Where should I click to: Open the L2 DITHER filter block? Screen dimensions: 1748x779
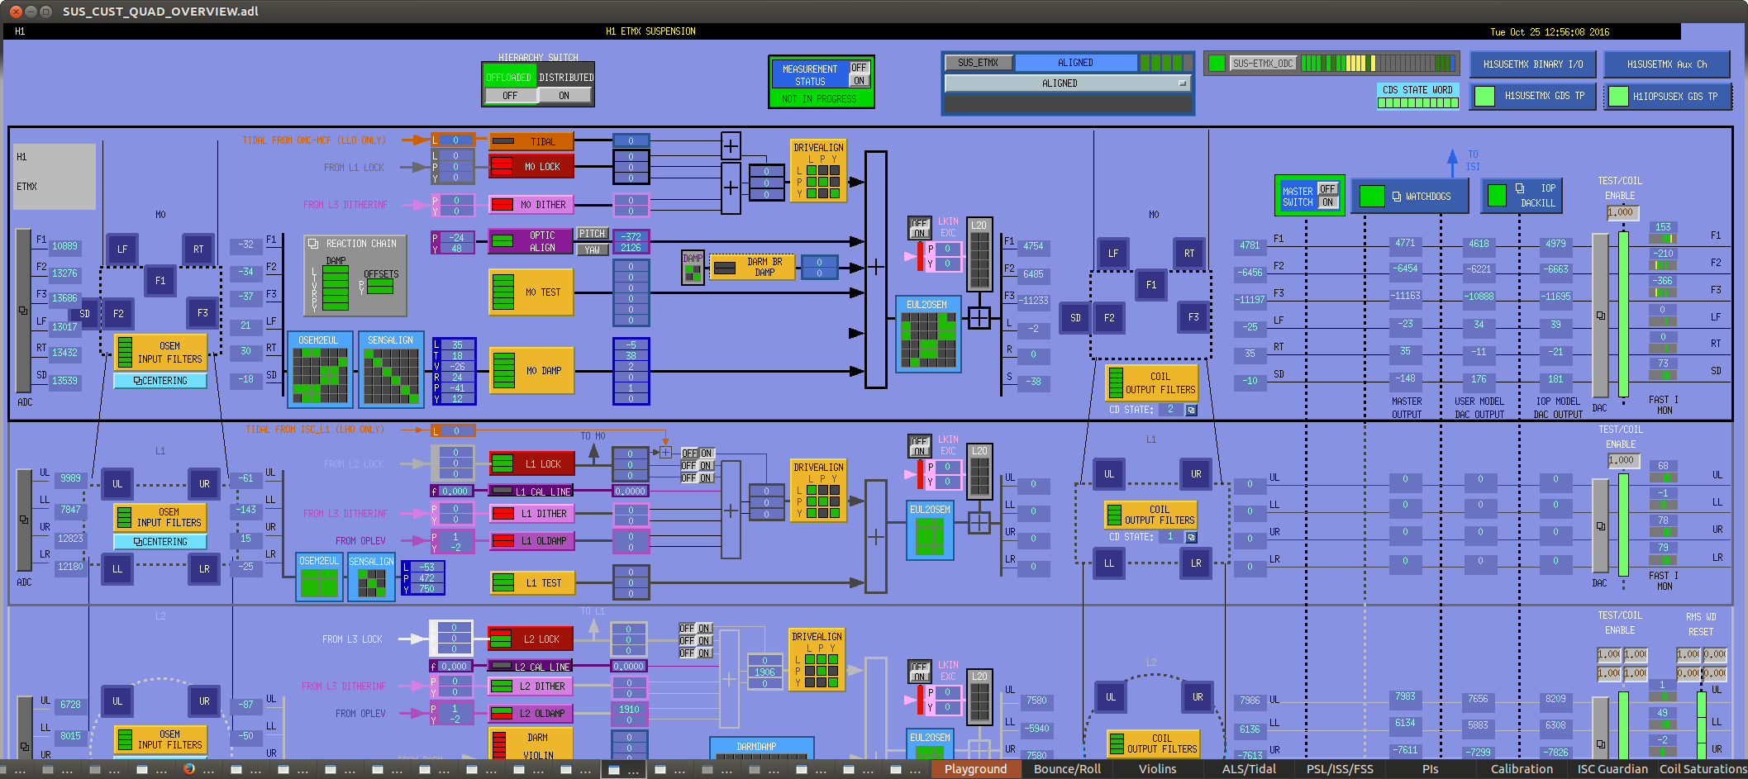530,686
